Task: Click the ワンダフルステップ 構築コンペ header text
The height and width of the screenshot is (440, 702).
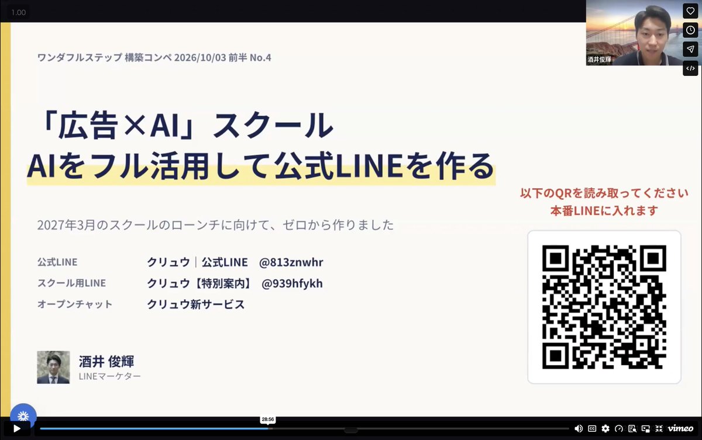Action: (x=154, y=57)
